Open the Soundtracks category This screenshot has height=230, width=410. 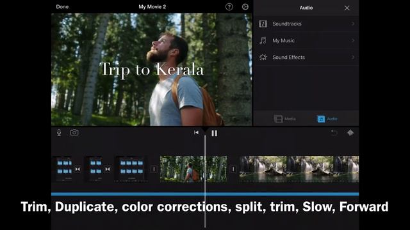[x=306, y=24]
